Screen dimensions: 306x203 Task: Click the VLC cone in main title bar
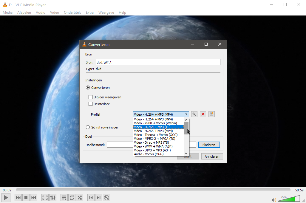[5, 5]
